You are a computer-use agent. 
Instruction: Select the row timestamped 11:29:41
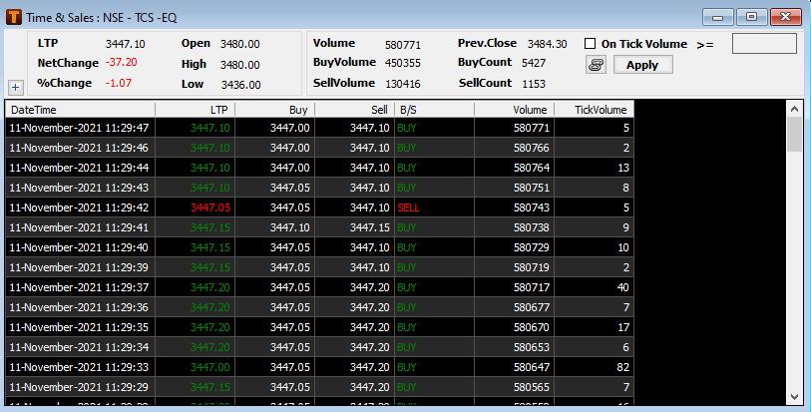tap(319, 227)
